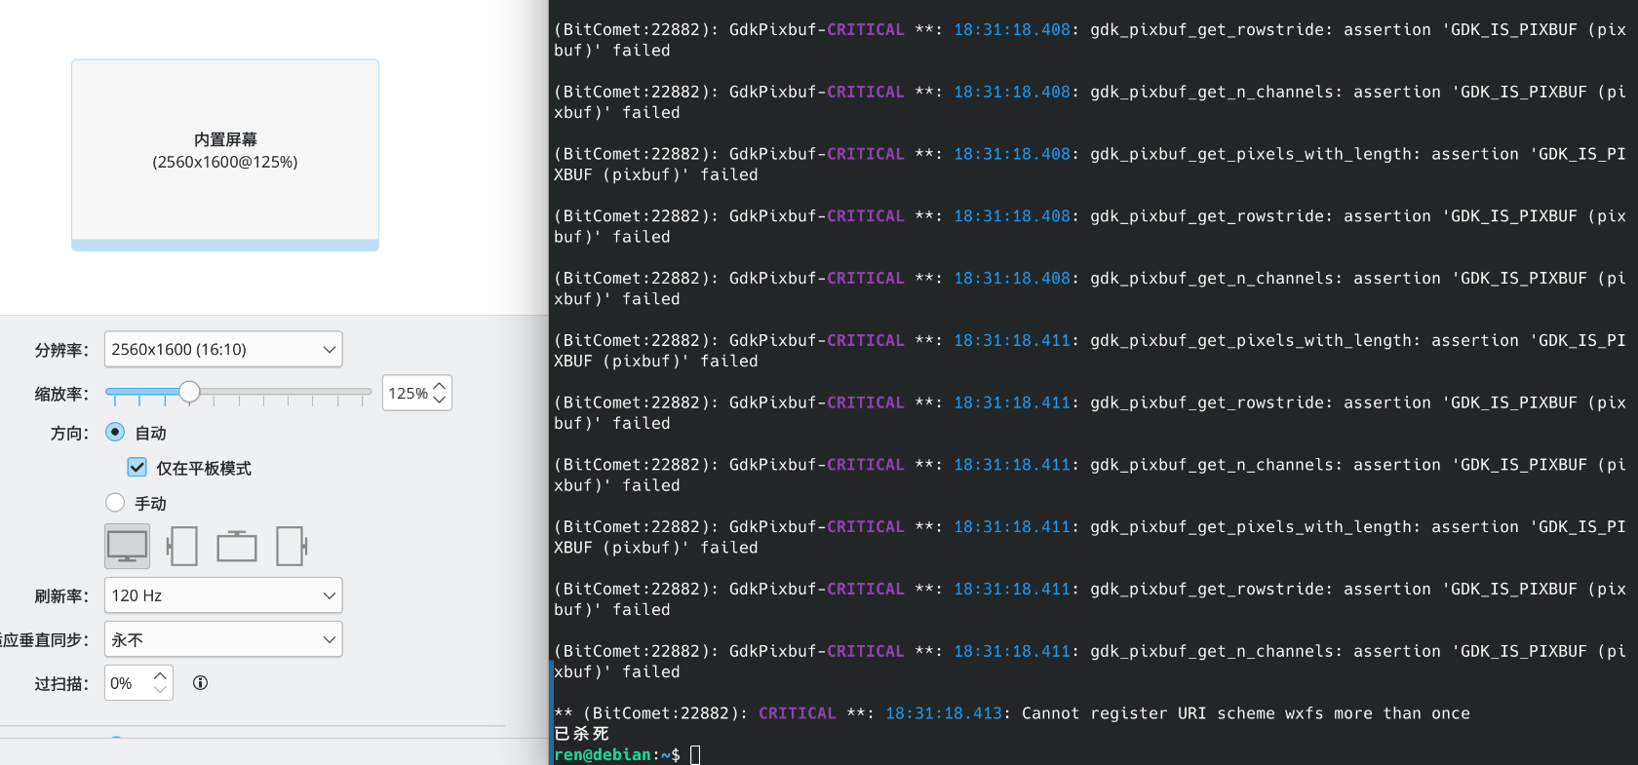This screenshot has width=1638, height=765.
Task: Click into the 过扫描 0% value field
Action: [128, 683]
